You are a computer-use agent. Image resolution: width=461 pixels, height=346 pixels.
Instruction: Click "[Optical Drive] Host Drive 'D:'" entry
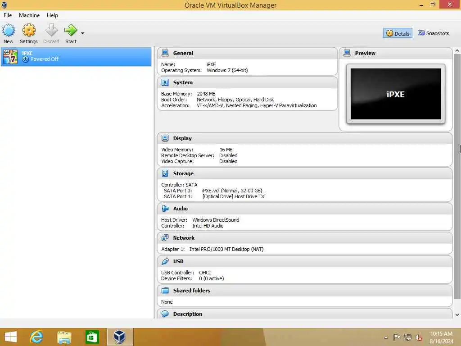[234, 196]
